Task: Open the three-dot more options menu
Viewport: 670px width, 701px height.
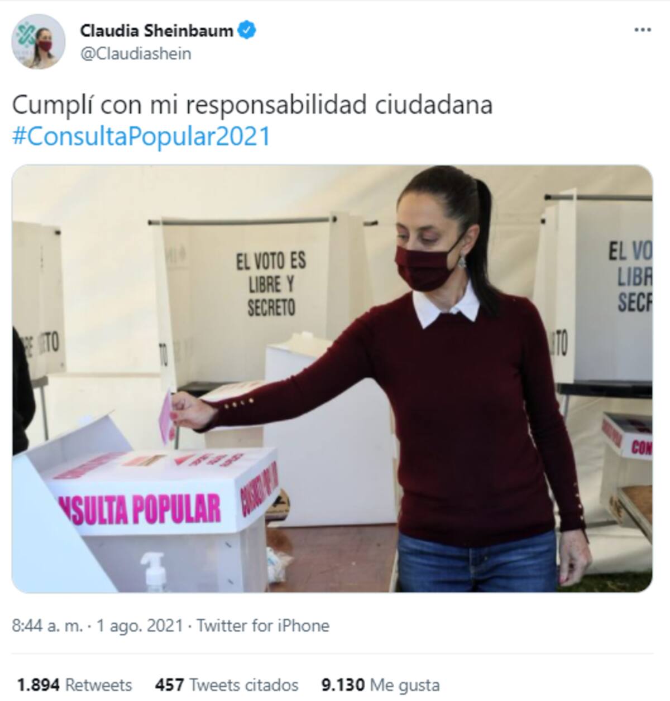Action: [x=643, y=30]
